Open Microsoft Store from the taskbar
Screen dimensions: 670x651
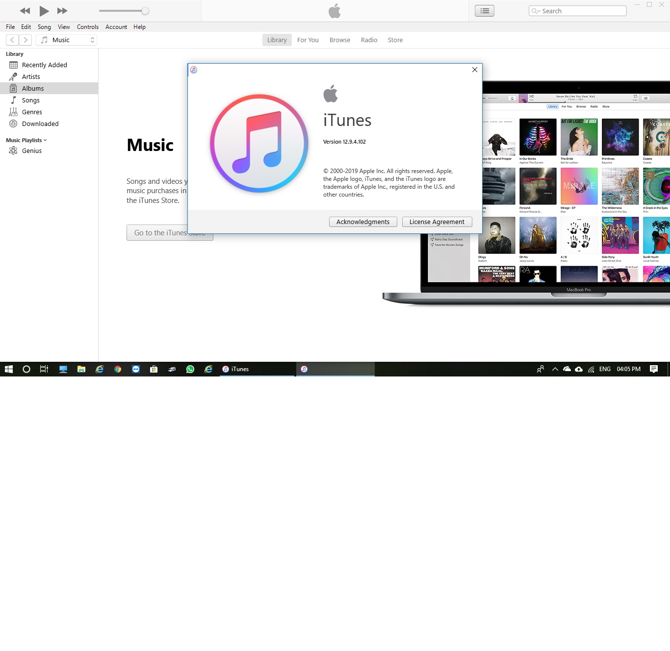coord(154,369)
